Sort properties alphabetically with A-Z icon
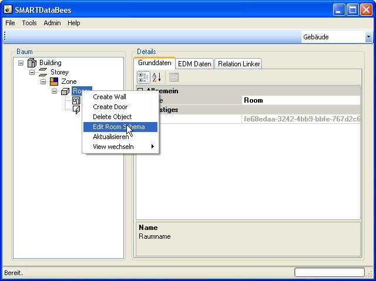The height and width of the screenshot is (281, 376). [x=157, y=77]
